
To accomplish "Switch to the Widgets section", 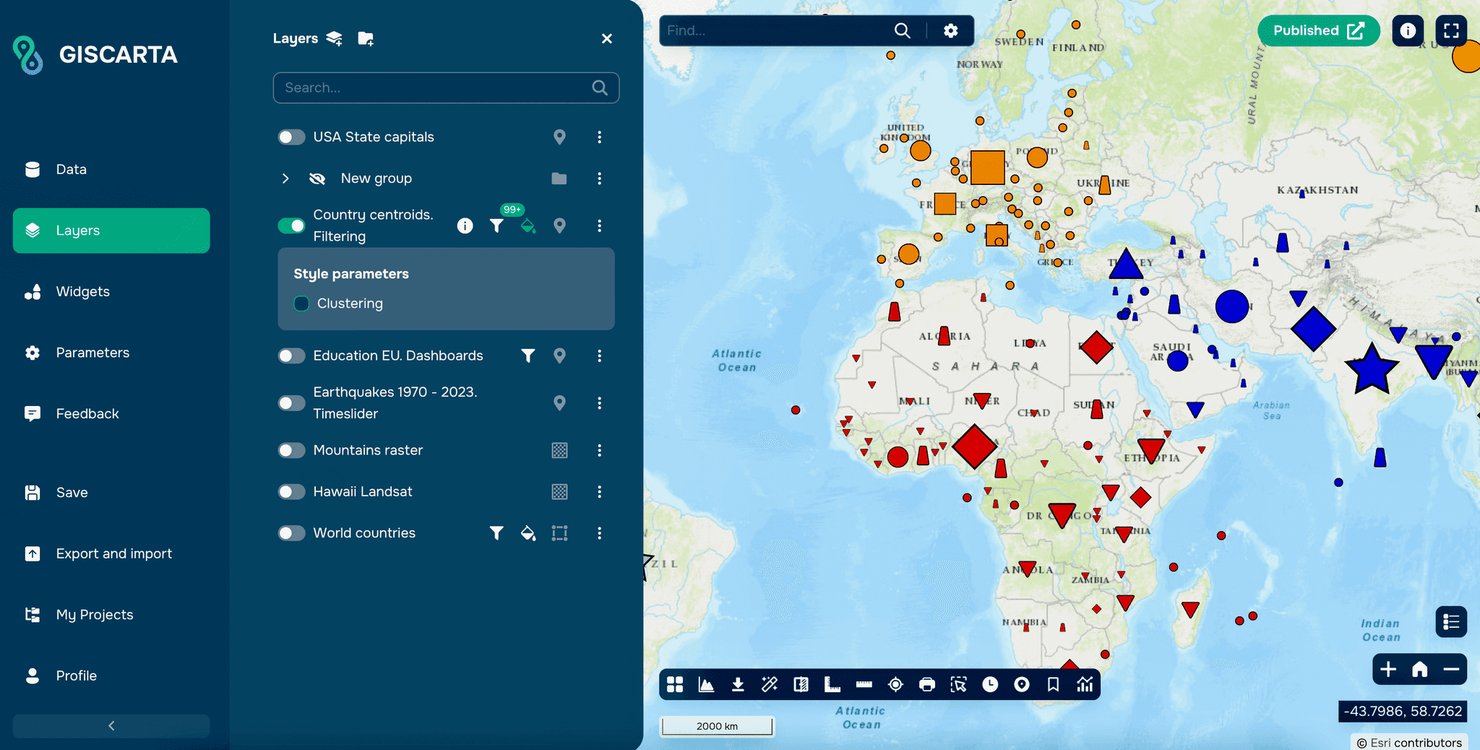I will point(82,291).
